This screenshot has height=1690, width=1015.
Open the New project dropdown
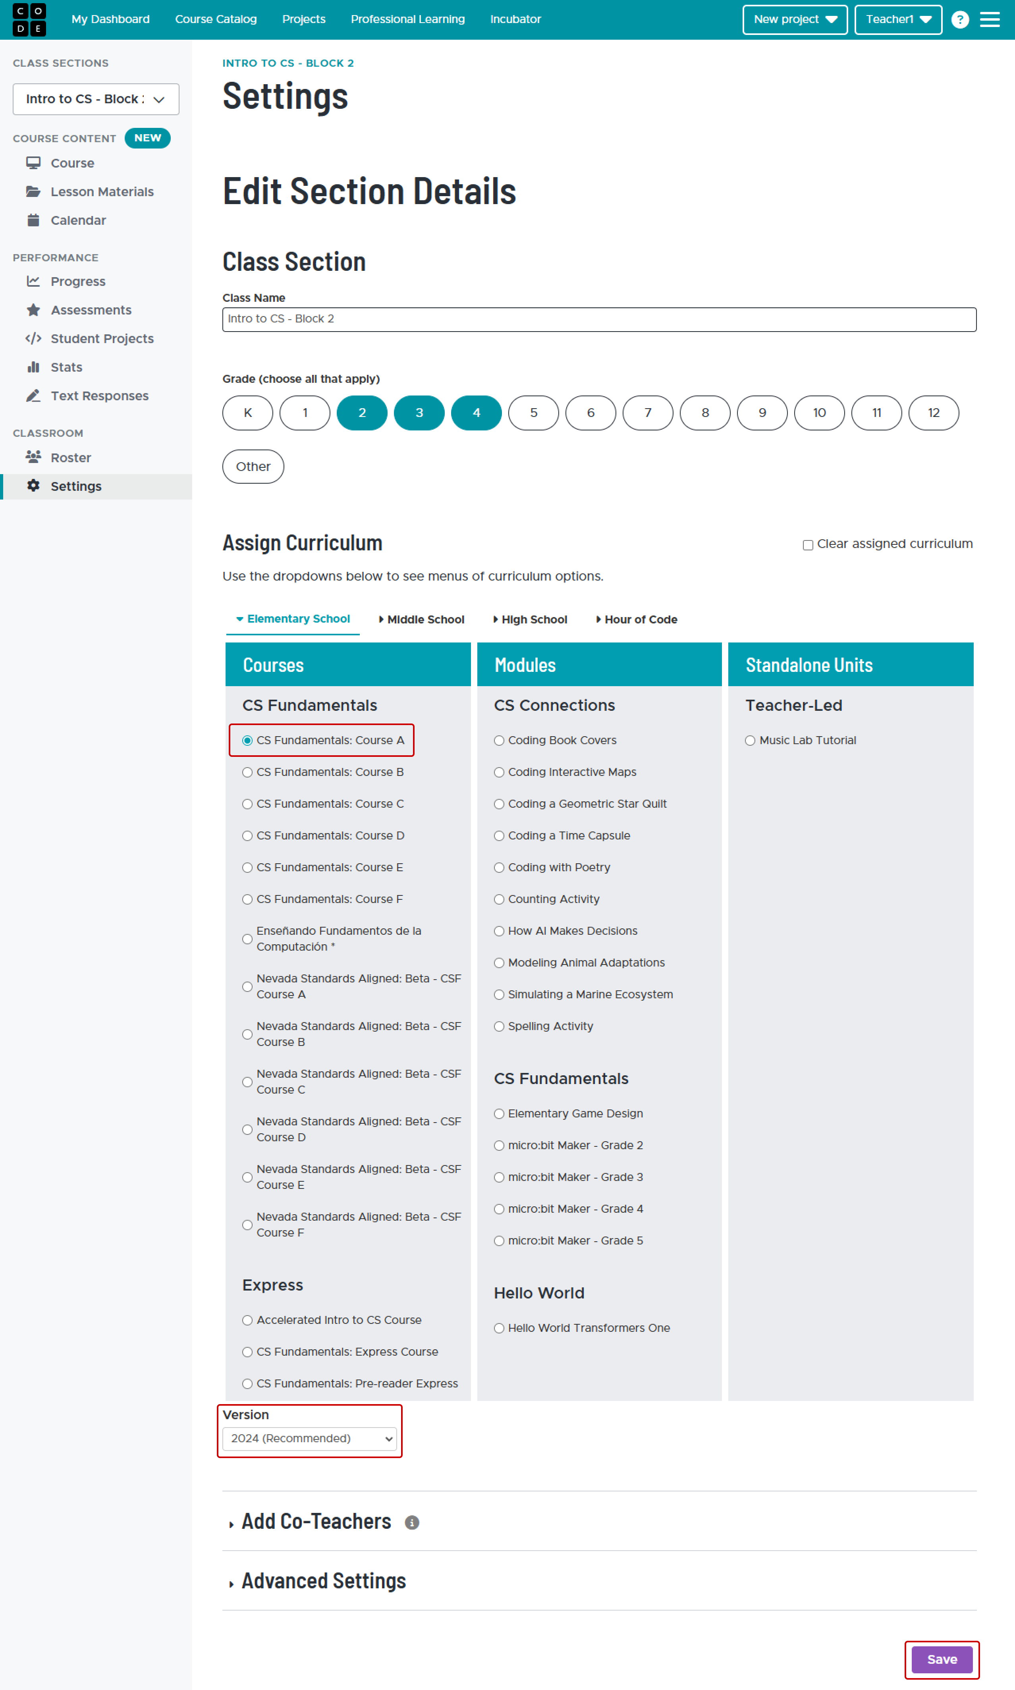(x=795, y=19)
